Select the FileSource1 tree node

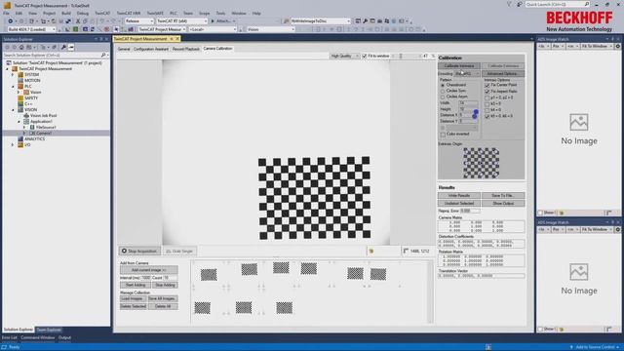click(x=46, y=128)
